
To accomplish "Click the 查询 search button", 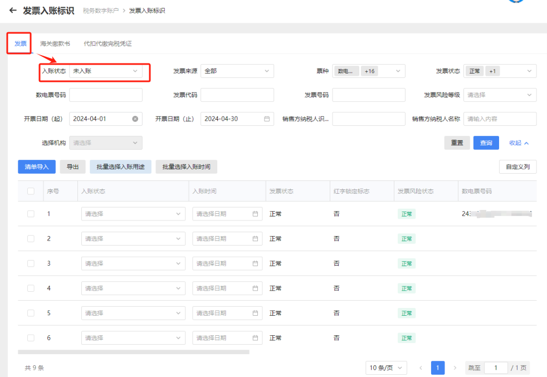I will pyautogui.click(x=486, y=143).
